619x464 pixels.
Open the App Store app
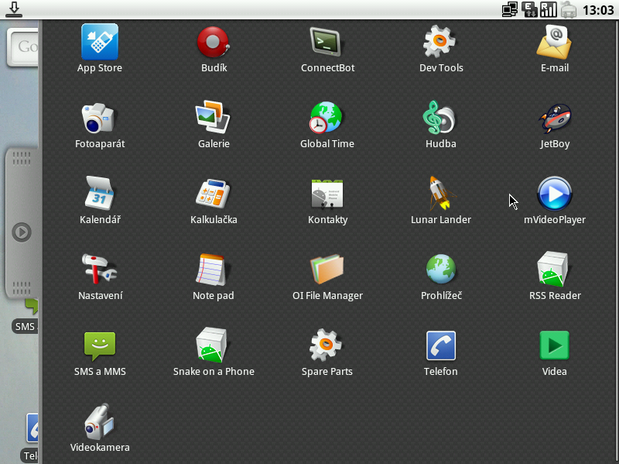click(x=100, y=43)
